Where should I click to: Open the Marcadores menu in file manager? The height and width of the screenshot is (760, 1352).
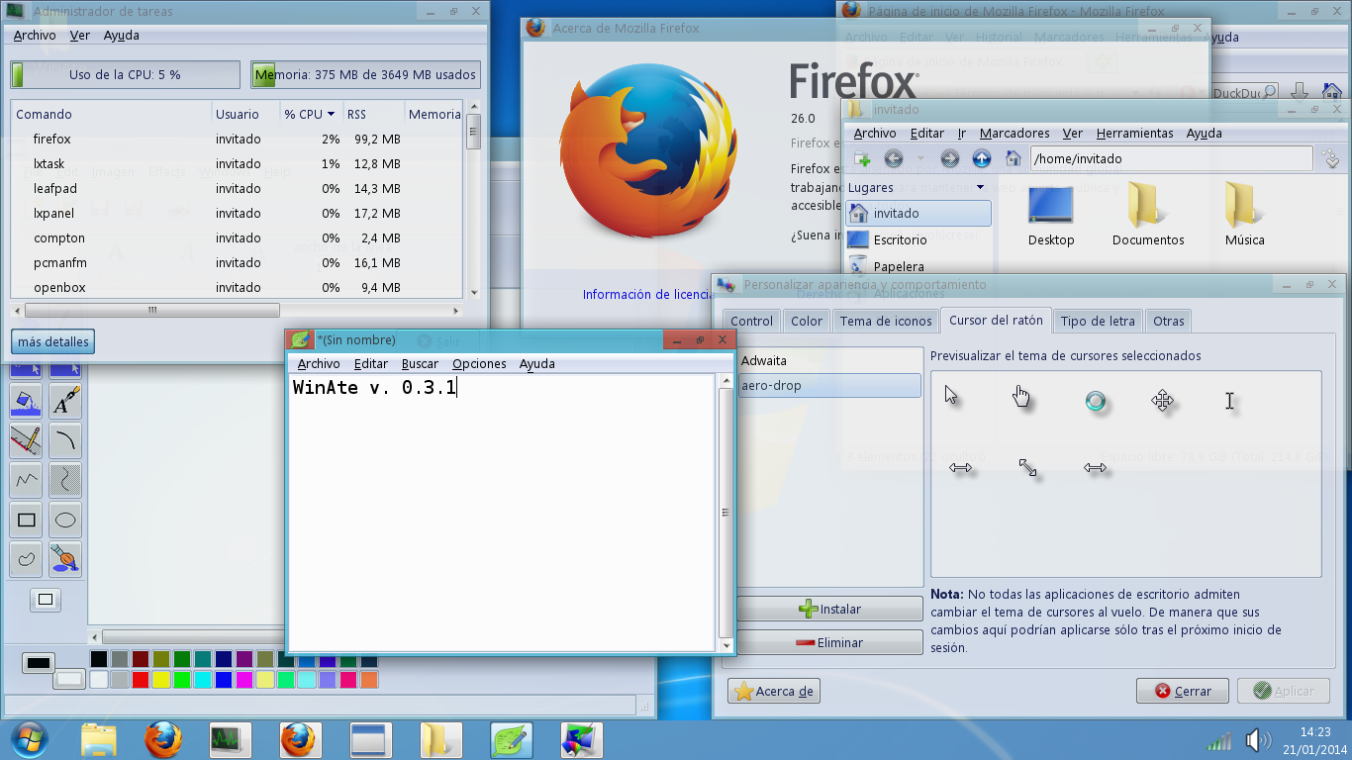tap(1014, 133)
